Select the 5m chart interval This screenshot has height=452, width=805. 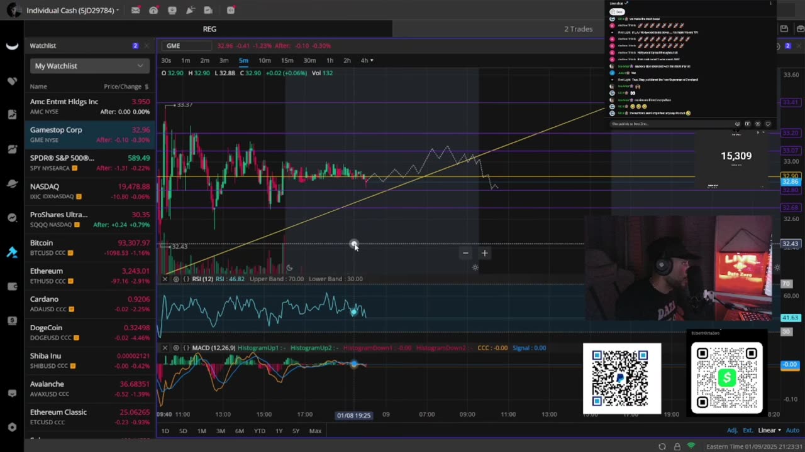[x=243, y=60]
